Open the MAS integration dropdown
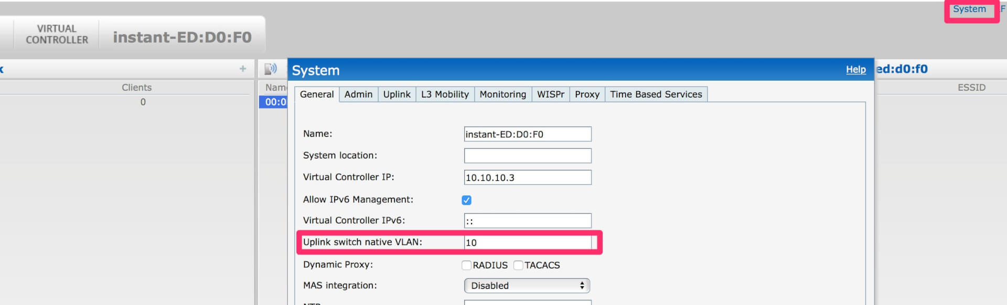Image resolution: width=1007 pixels, height=305 pixels. [x=527, y=286]
